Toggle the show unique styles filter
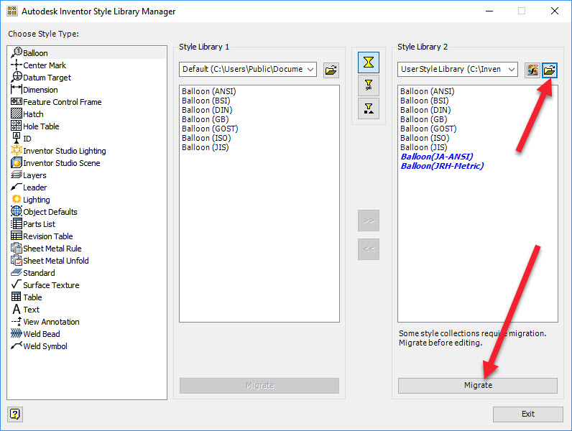Viewport: 572px width, 431px height. pyautogui.click(x=369, y=108)
